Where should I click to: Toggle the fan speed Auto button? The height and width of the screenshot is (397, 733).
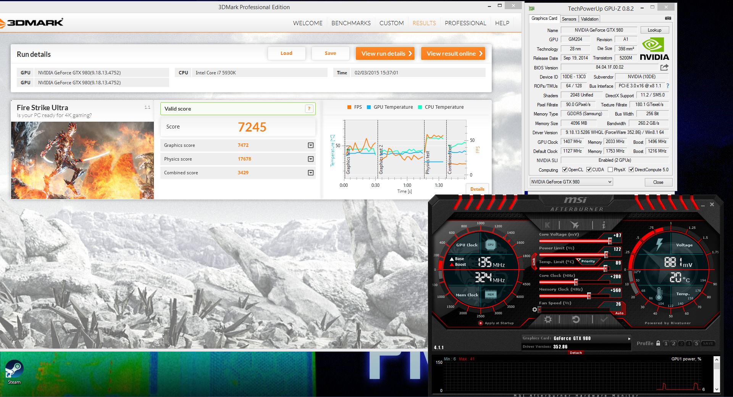coord(619,313)
